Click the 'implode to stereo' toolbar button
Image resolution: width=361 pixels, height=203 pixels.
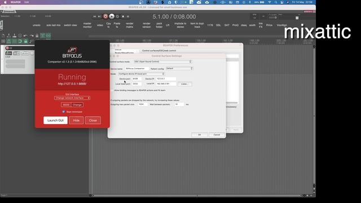click(180, 25)
